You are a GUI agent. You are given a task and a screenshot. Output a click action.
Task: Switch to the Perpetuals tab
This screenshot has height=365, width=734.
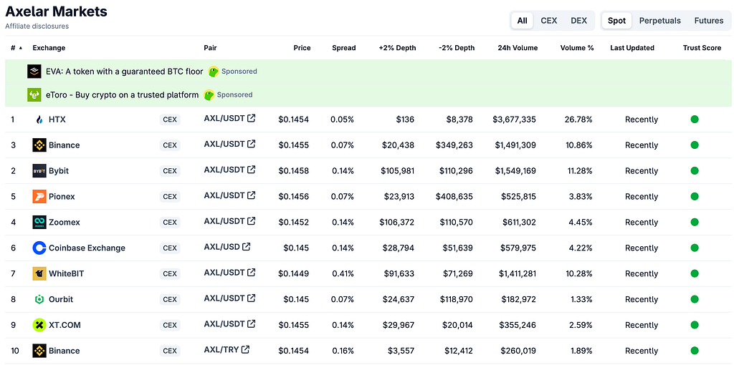[659, 21]
